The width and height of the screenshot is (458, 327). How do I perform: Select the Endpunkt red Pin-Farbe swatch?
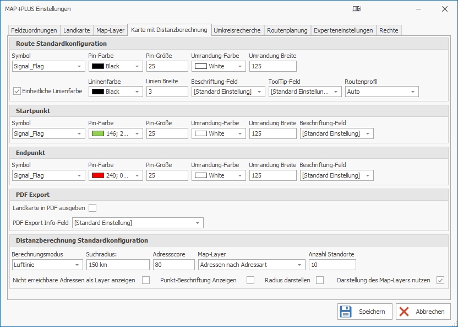[97, 175]
